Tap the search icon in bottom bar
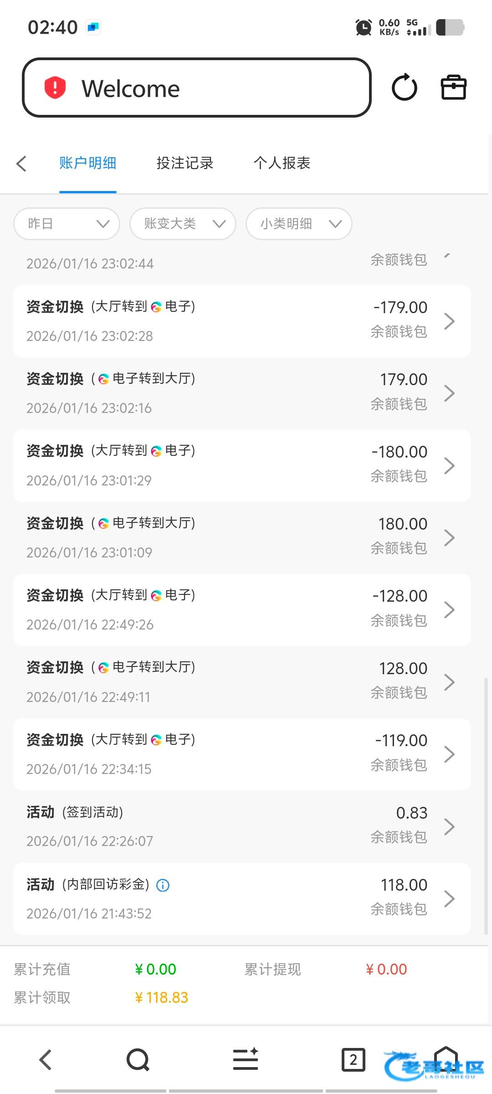 tap(138, 1059)
